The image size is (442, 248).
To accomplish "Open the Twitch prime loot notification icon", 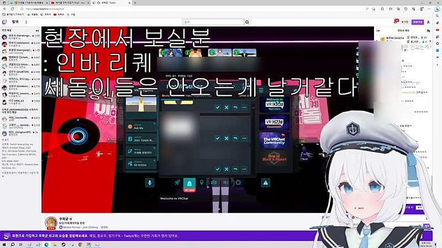I will (x=396, y=21).
